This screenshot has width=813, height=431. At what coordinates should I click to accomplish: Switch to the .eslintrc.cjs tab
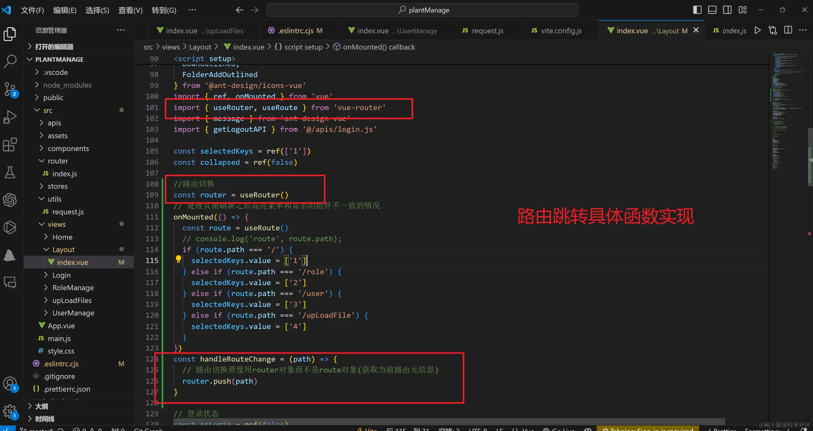pos(299,31)
